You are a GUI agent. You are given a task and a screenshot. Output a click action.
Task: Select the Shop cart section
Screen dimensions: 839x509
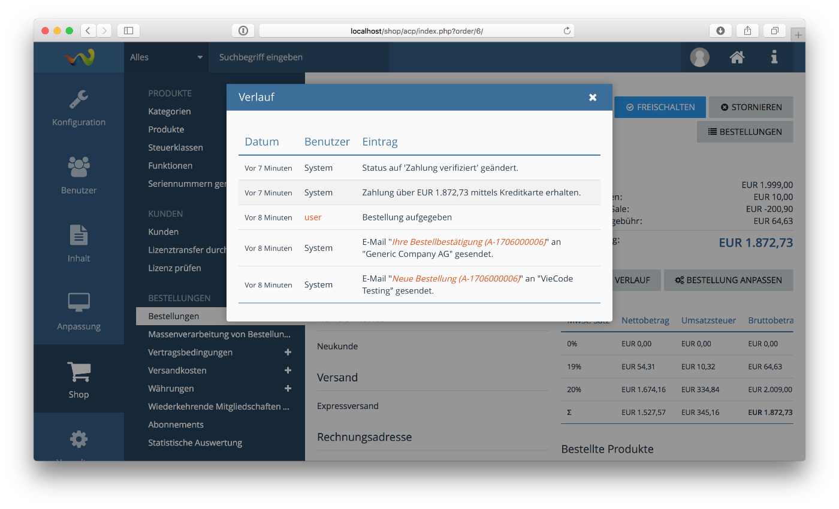[x=79, y=380]
